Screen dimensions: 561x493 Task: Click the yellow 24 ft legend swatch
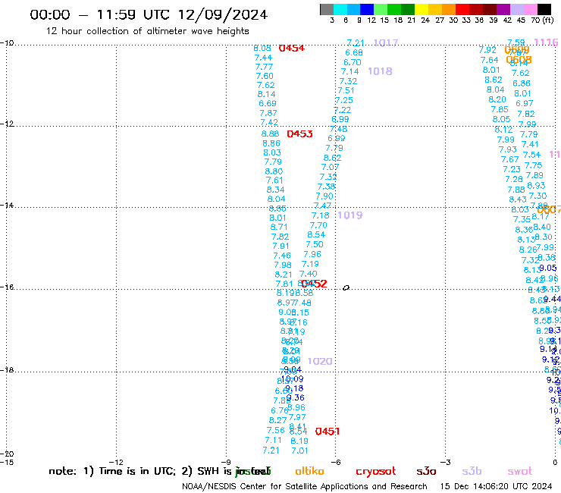click(x=422, y=9)
